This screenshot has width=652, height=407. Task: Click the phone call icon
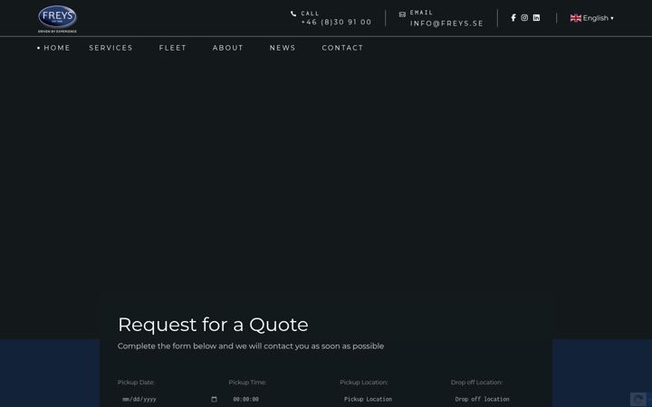(293, 14)
